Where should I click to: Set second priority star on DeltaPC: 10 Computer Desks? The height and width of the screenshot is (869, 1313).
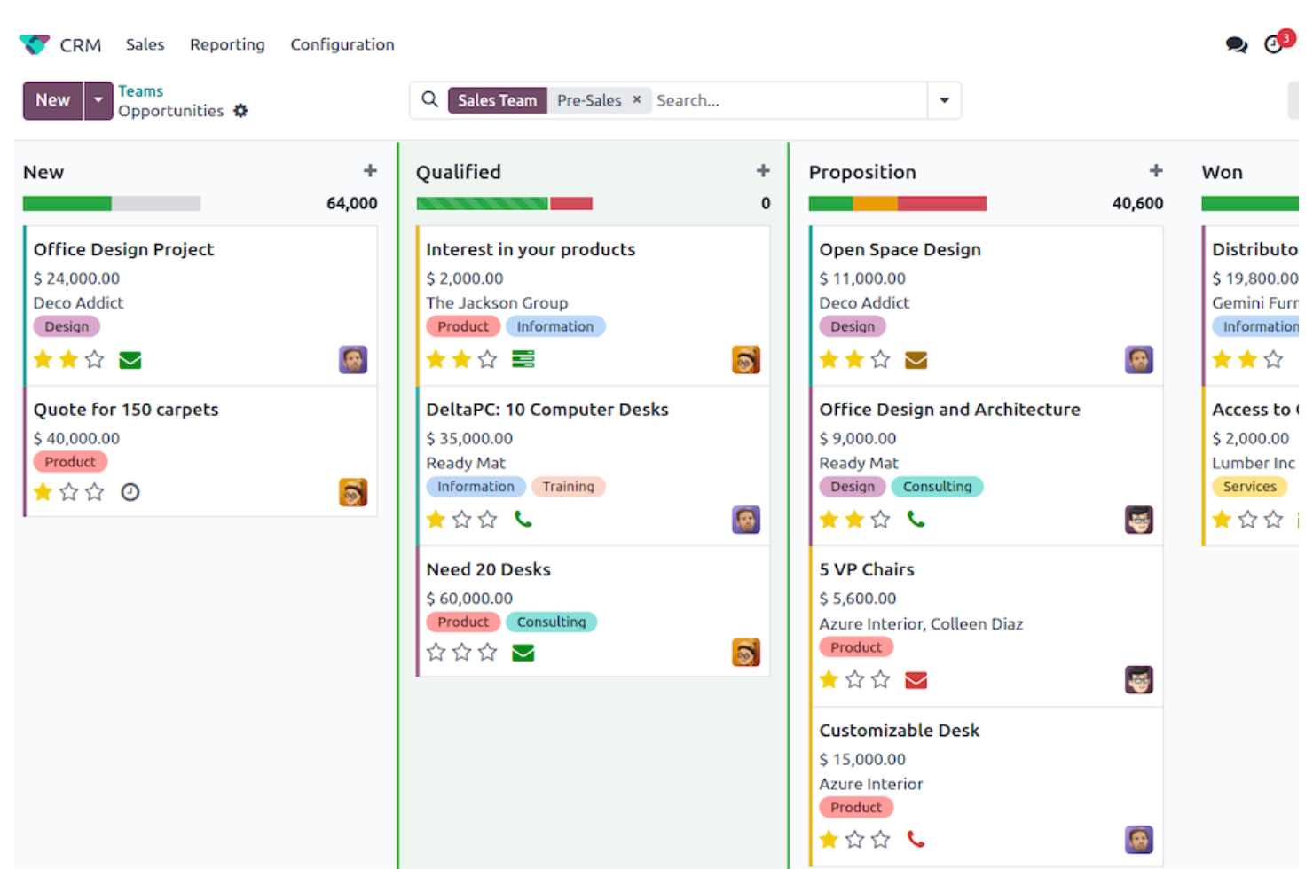click(462, 520)
